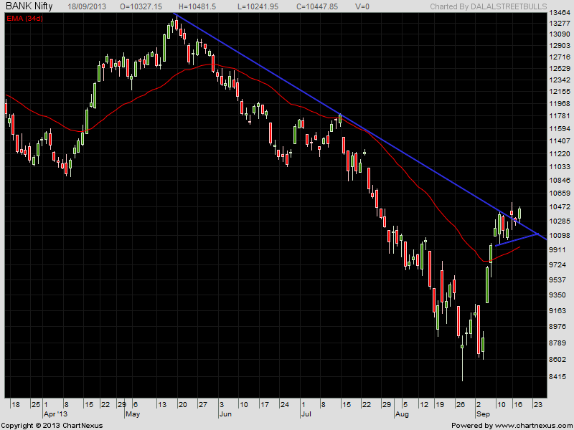Click the Jun month label
574x430 pixels.
pos(226,414)
